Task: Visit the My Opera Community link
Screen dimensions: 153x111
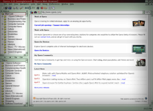Action: pyautogui.click(x=43, y=64)
